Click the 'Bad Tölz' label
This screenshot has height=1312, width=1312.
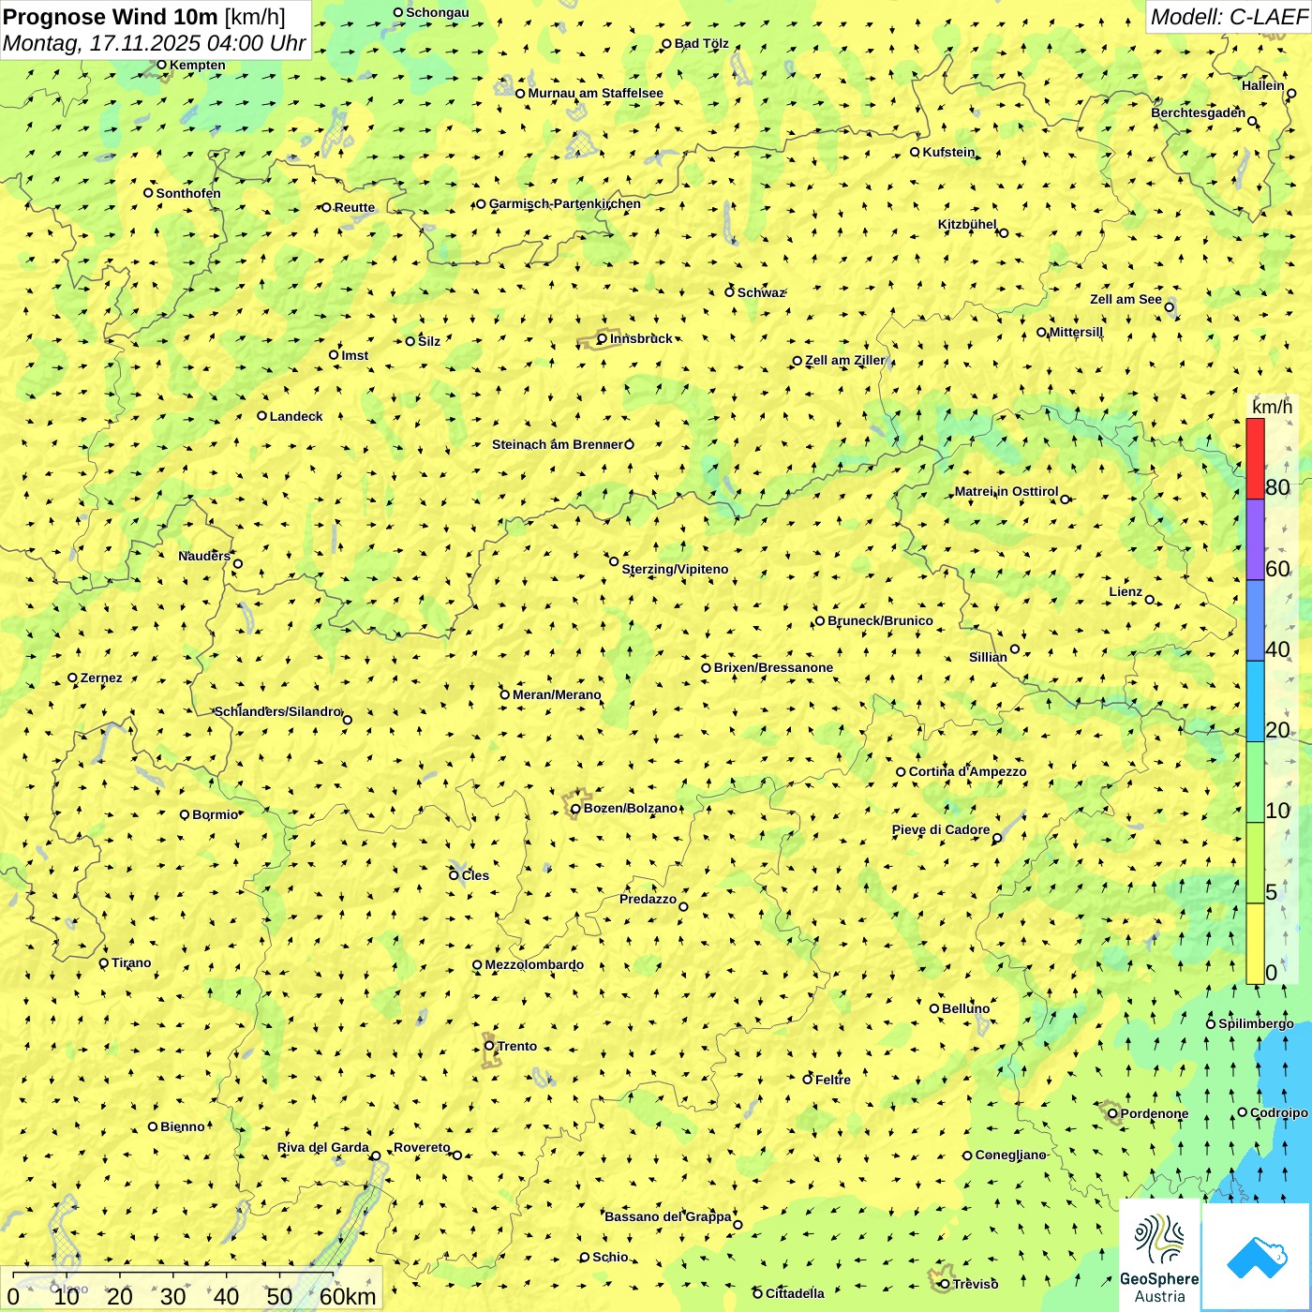(x=701, y=43)
